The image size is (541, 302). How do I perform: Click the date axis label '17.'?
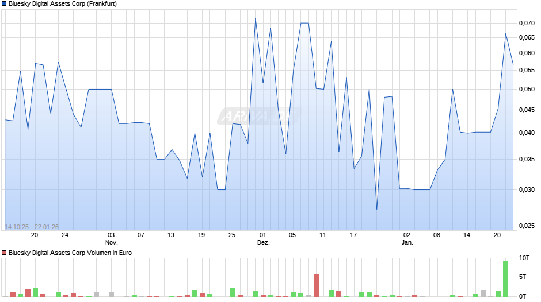(354, 235)
